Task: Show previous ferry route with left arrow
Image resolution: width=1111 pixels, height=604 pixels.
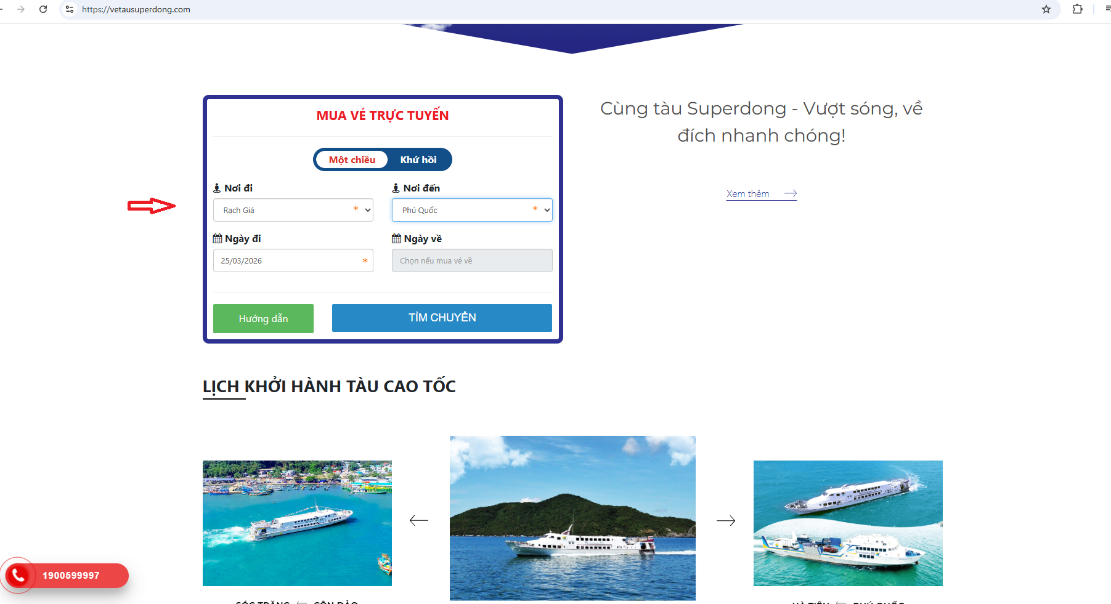Action: 419,520
